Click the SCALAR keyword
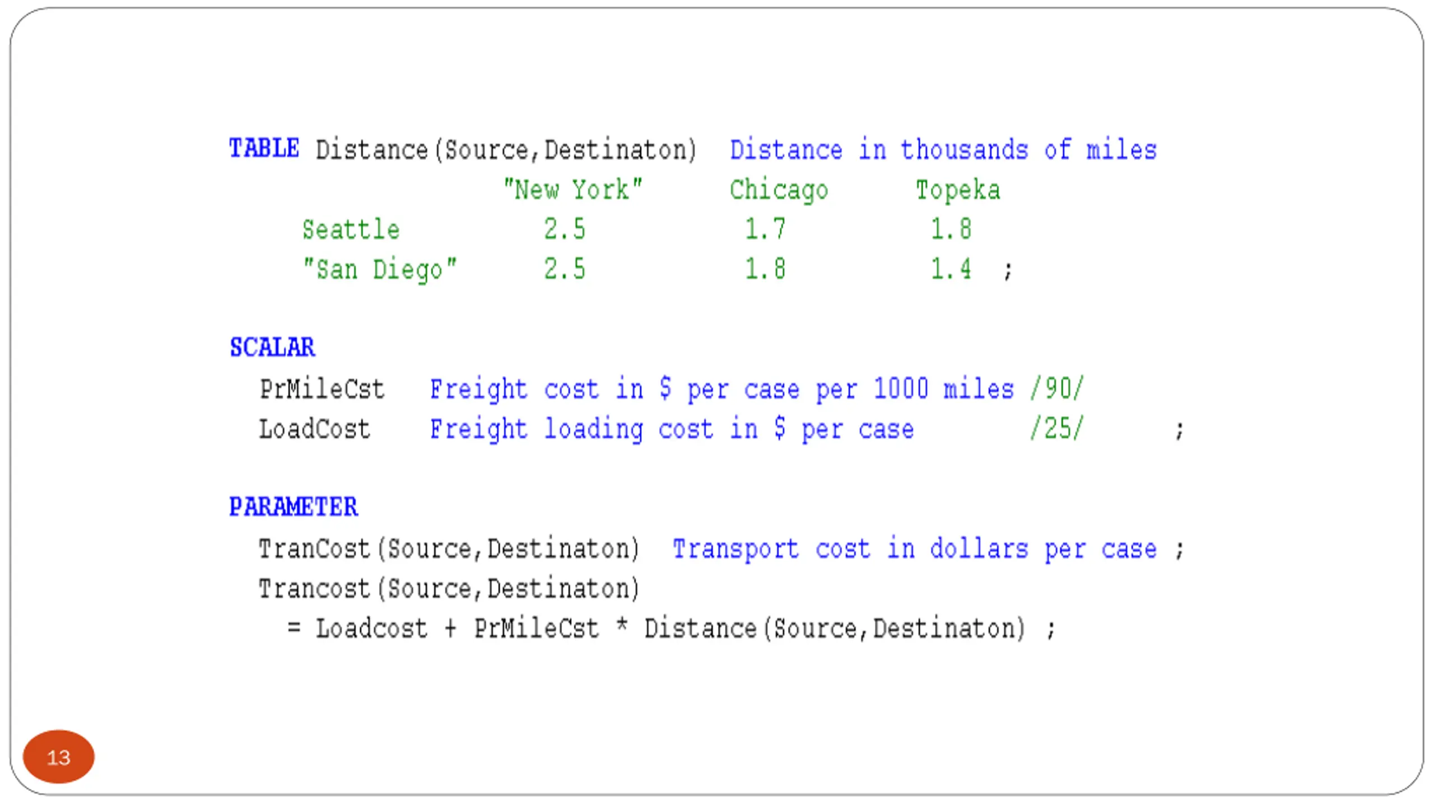 click(272, 347)
